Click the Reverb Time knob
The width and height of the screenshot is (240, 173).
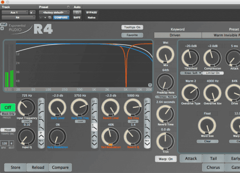pos(165,114)
